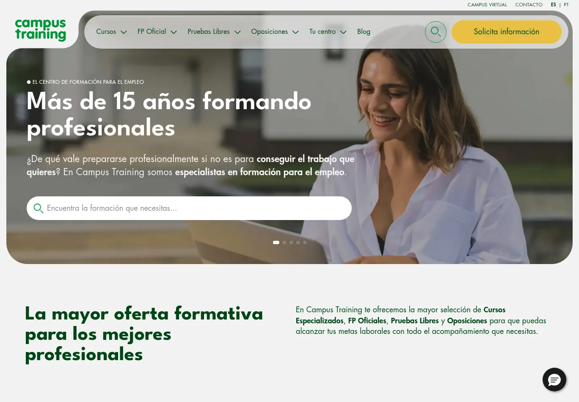Select the ES language option
This screenshot has height=402, width=579.
[553, 5]
